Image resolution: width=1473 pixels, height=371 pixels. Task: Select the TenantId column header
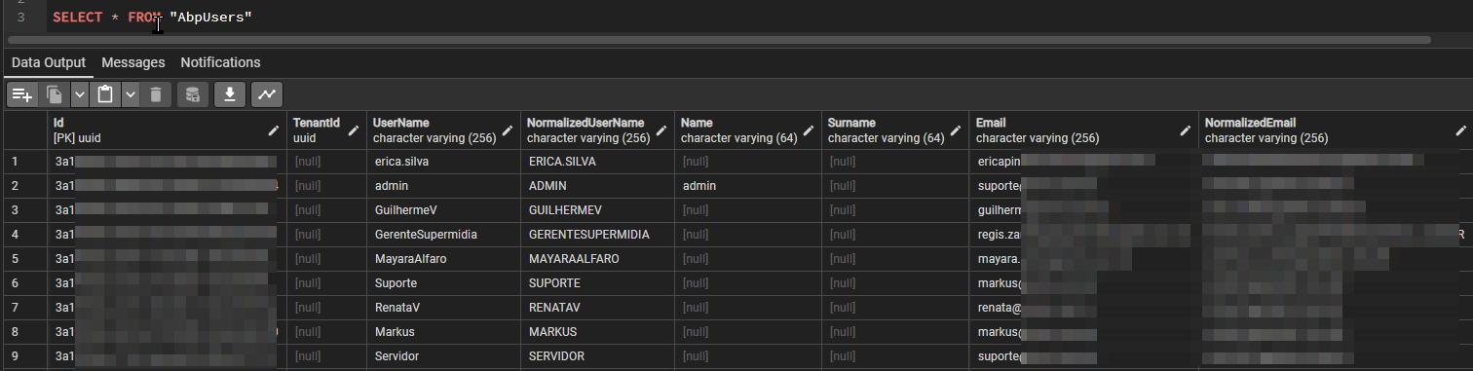point(326,130)
